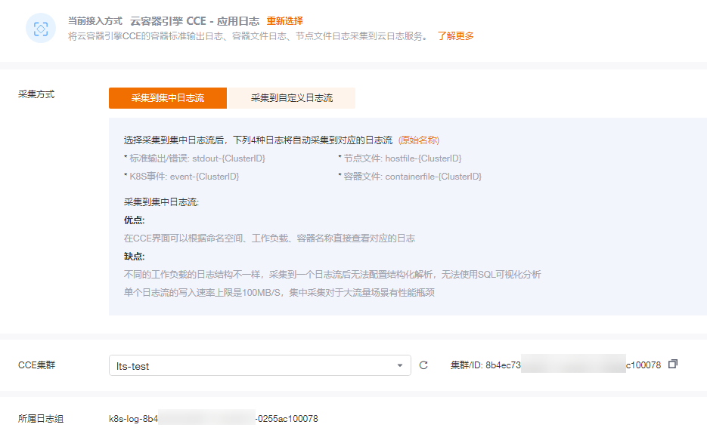
Task: Click the 集群/ID value text
Action: 556,365
